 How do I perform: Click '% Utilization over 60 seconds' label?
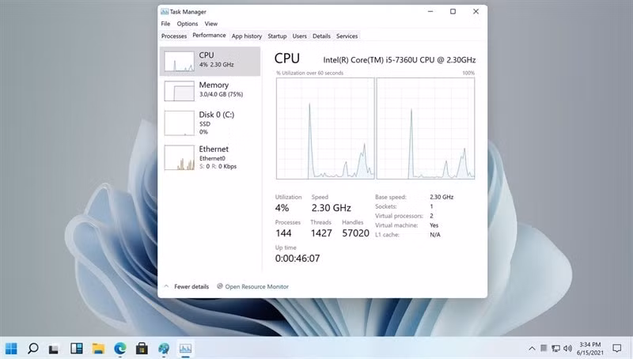(x=309, y=73)
